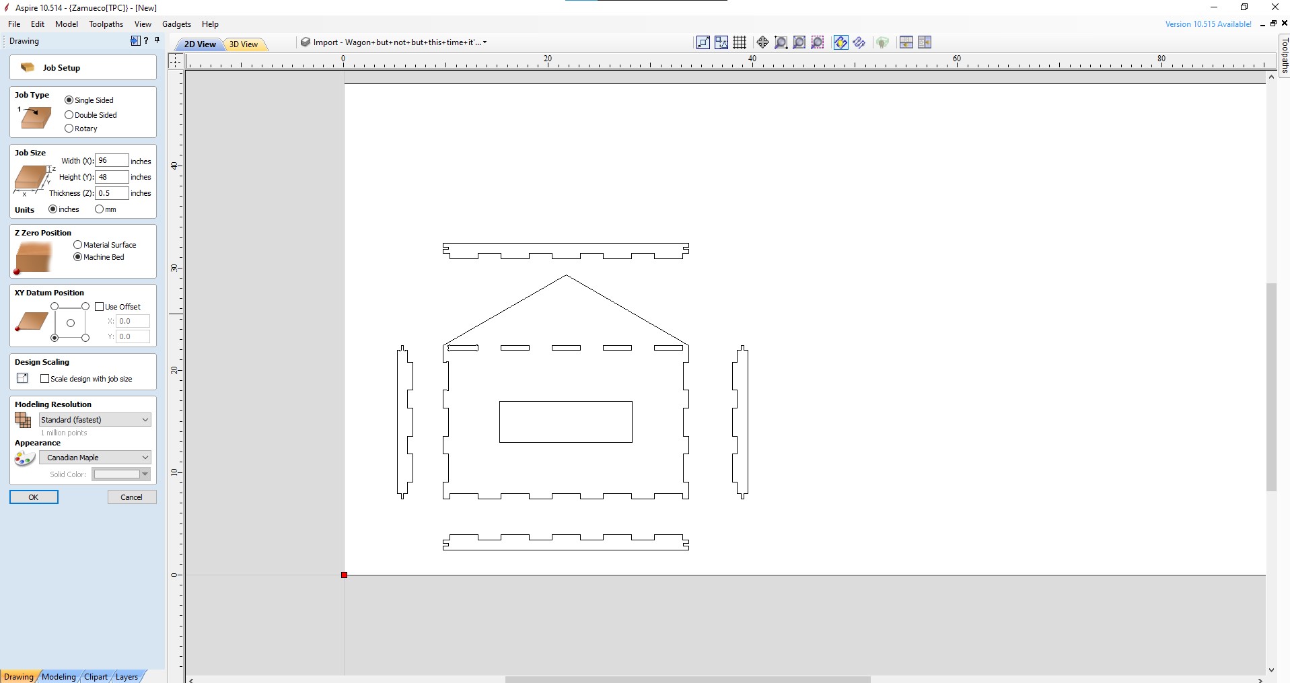Open the Toolpaths menu
Screen dimensions: 1290x683
pos(106,24)
